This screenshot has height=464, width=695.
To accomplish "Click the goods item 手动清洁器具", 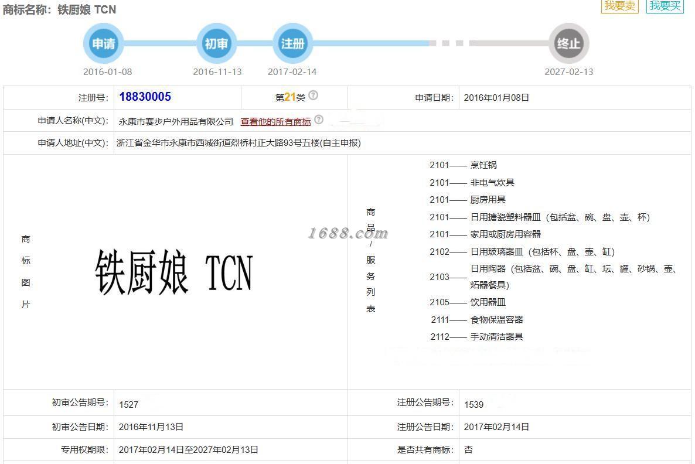I will [497, 337].
